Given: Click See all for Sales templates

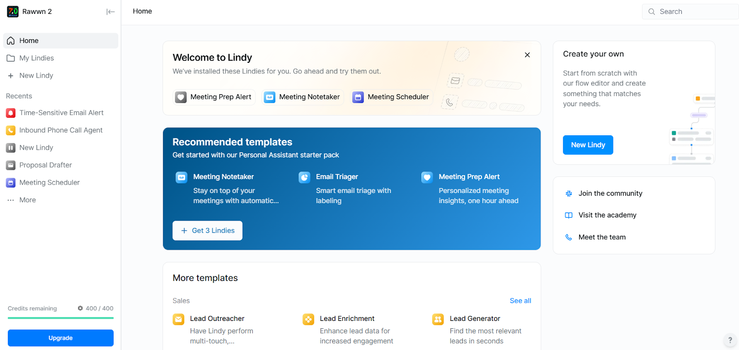Looking at the screenshot, I should (520, 301).
